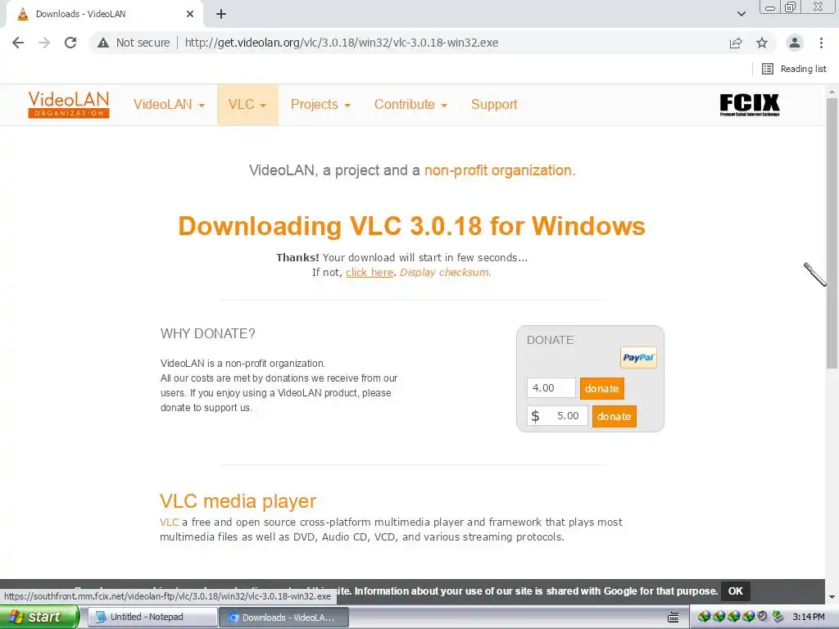Click donate next to the 4.00 amount
The height and width of the screenshot is (629, 839).
(x=602, y=388)
